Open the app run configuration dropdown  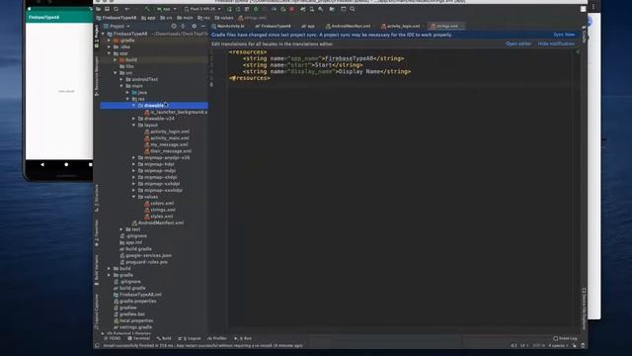(x=167, y=9)
